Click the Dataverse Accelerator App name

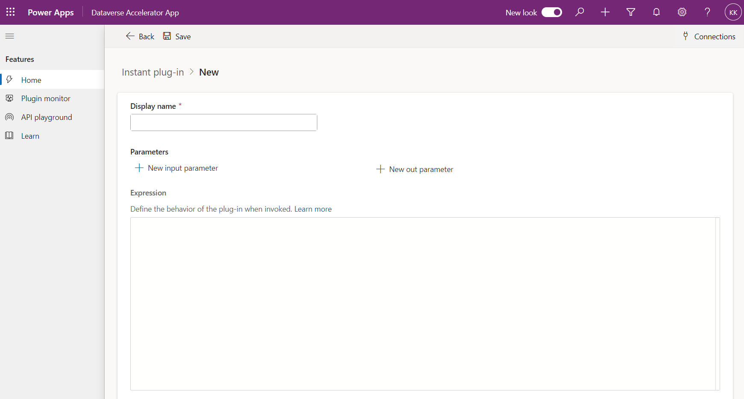(135, 13)
